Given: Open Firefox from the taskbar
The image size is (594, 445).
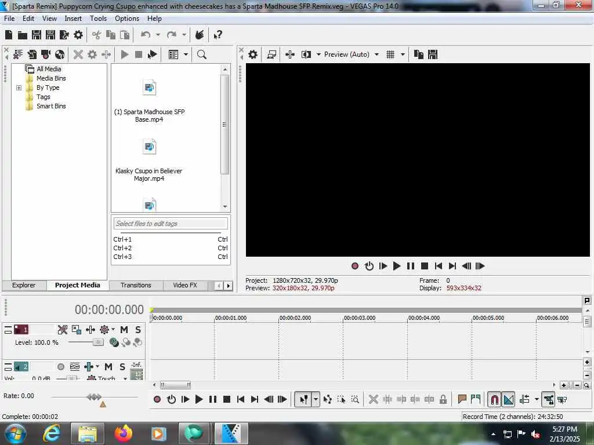Looking at the screenshot, I should point(124,433).
